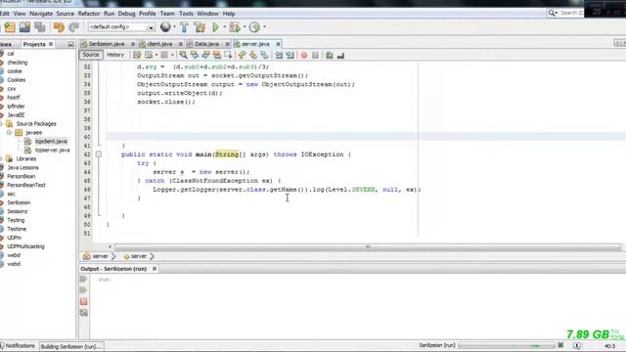Select the PersonBeanTest project
This screenshot has height=352, width=626.
coord(26,185)
